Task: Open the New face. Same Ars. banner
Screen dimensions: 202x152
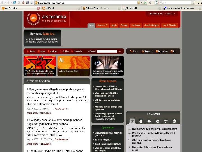Action: [x=42, y=38]
